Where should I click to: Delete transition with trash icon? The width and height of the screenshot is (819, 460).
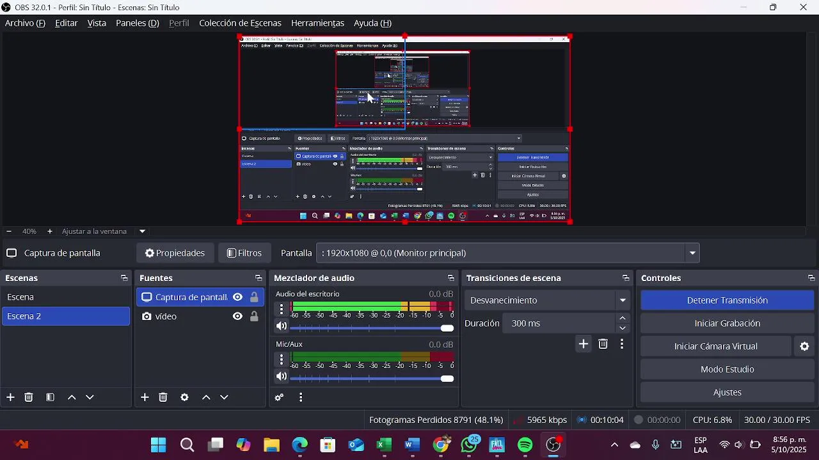point(603,344)
